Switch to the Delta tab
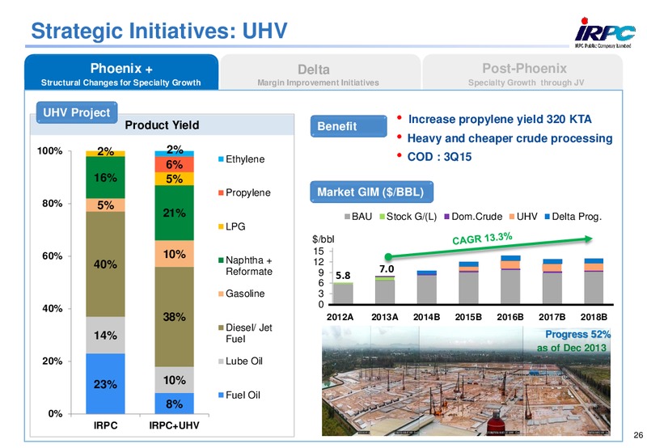The width and height of the screenshot is (647, 448). point(319,72)
